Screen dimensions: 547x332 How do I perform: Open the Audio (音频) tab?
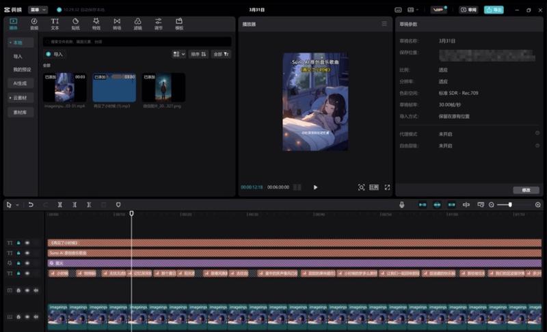tap(34, 24)
